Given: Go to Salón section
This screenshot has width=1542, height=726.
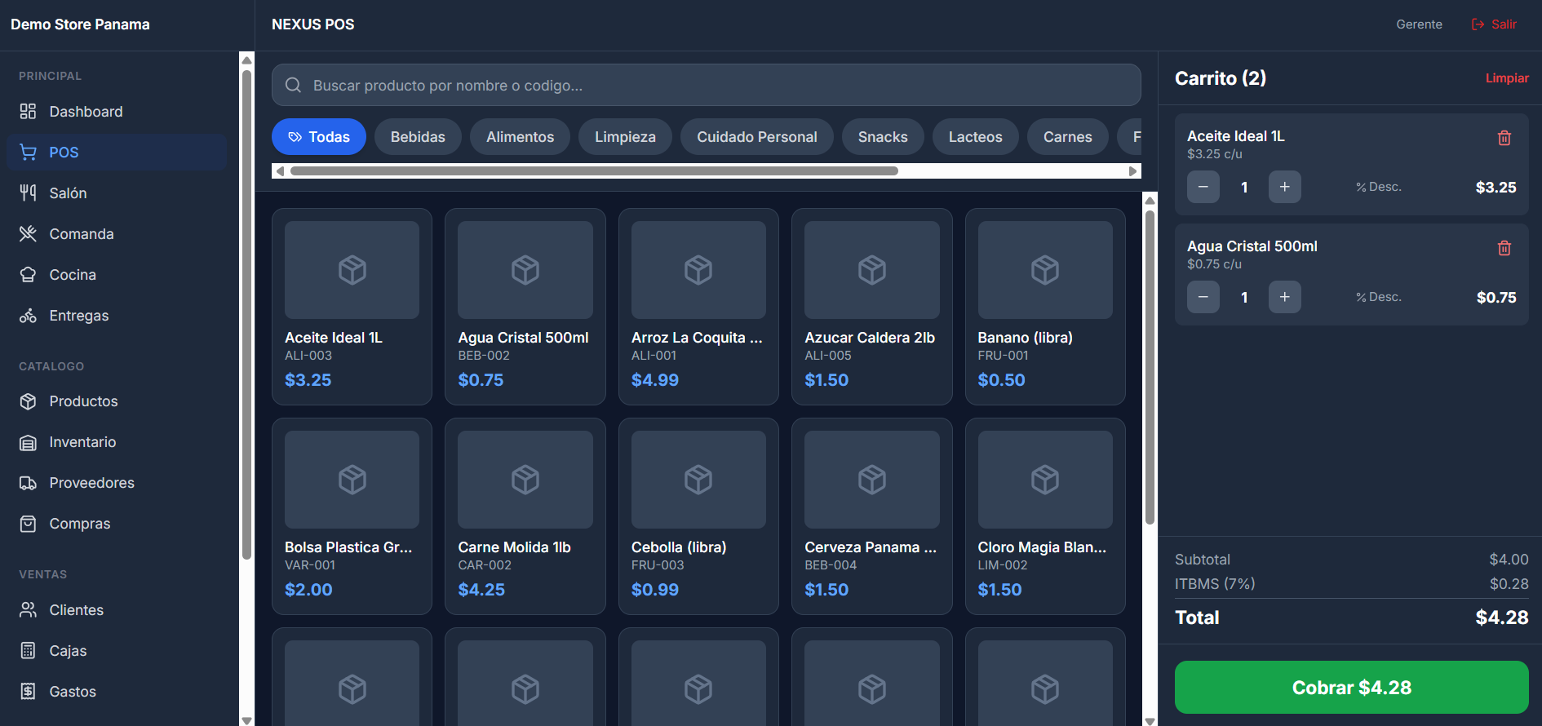Looking at the screenshot, I should tap(68, 193).
